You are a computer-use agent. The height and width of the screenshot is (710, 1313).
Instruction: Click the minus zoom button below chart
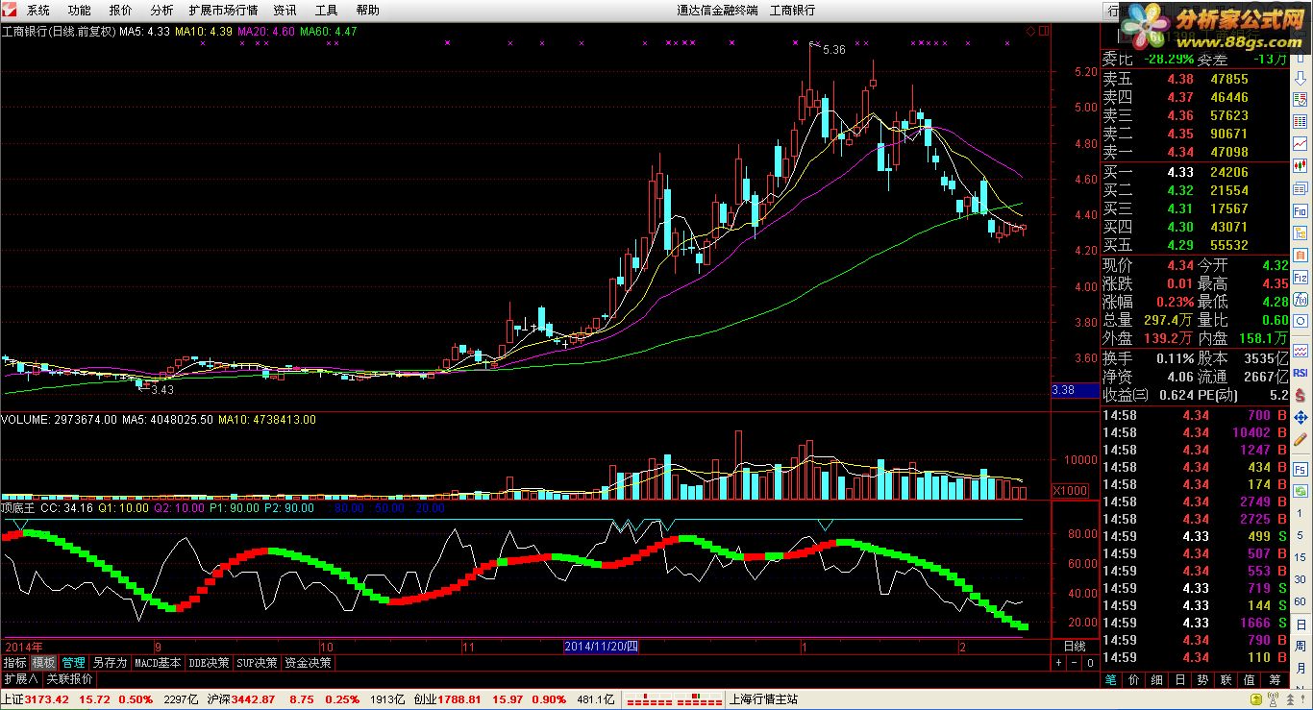[1075, 662]
